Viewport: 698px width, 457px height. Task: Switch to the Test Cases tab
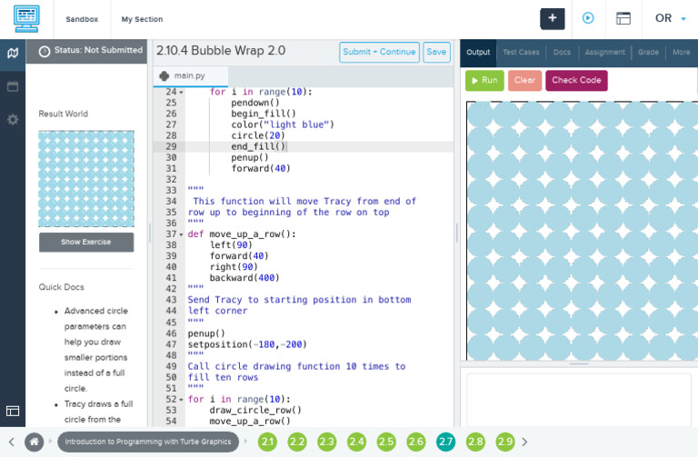tap(521, 53)
